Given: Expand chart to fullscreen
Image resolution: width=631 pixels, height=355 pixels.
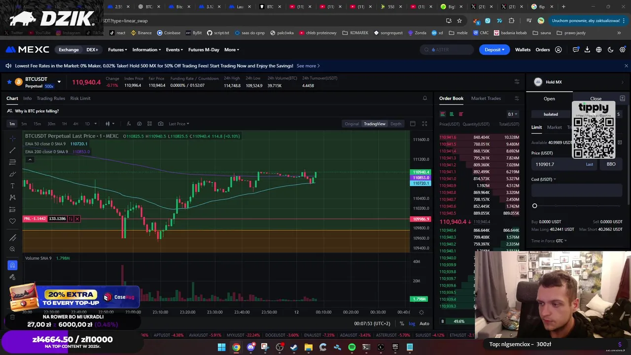Looking at the screenshot, I should [x=424, y=124].
